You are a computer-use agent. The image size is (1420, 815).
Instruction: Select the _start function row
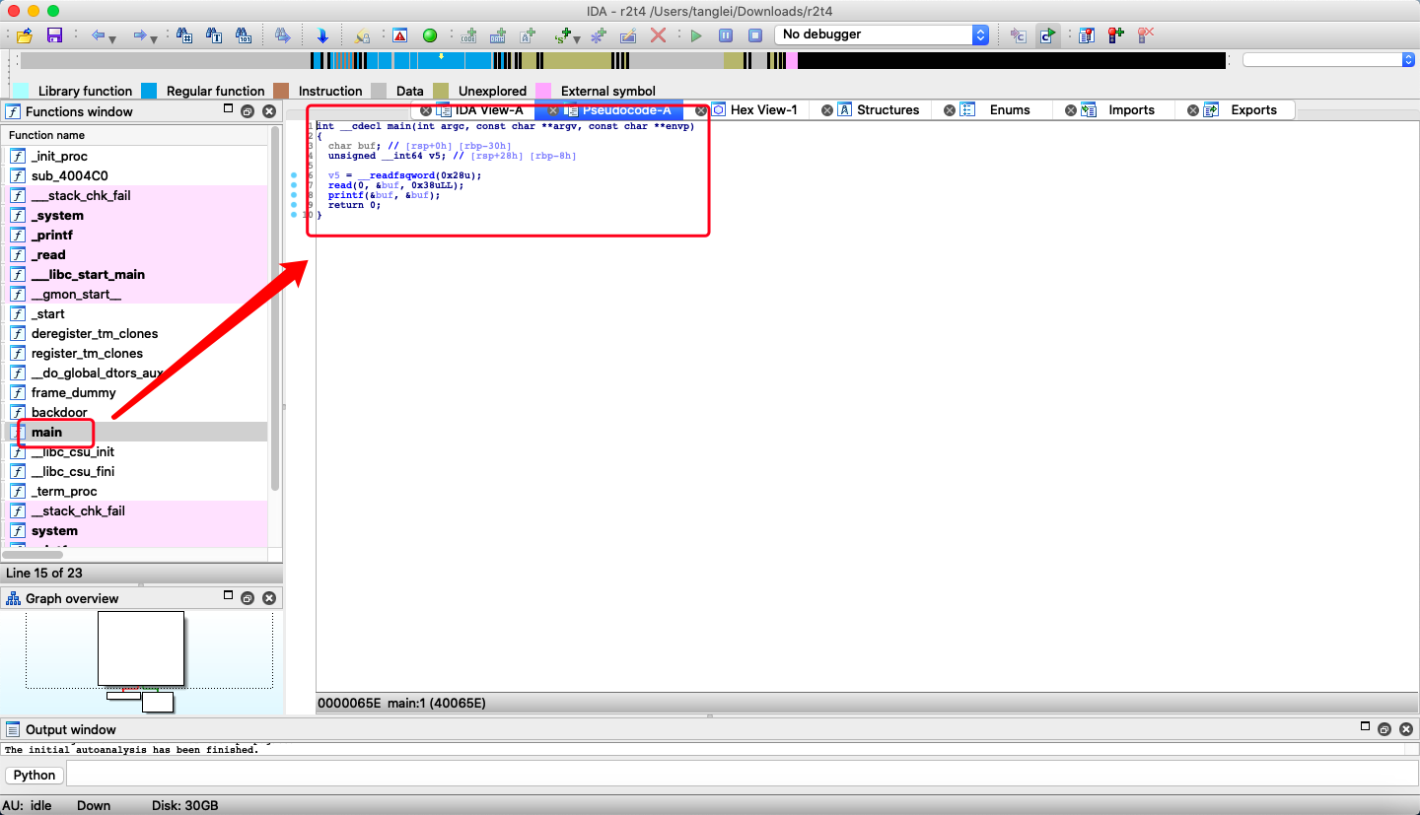click(x=136, y=313)
